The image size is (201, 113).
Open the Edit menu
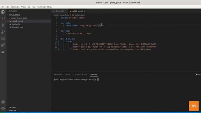pyautogui.click(x=7, y=7)
